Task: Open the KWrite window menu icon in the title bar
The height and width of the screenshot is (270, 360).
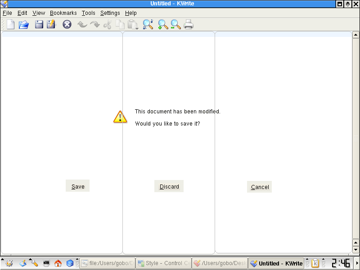Action: (x=4, y=4)
